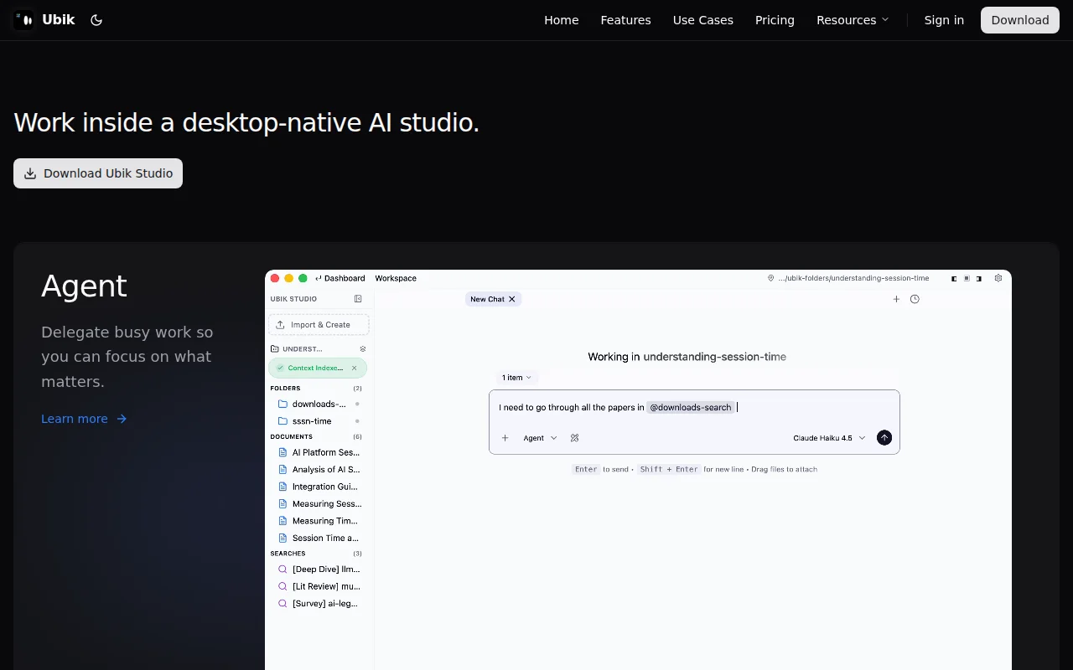This screenshot has height=670, width=1073.
Task: Select the New Chat tab
Action: point(488,299)
